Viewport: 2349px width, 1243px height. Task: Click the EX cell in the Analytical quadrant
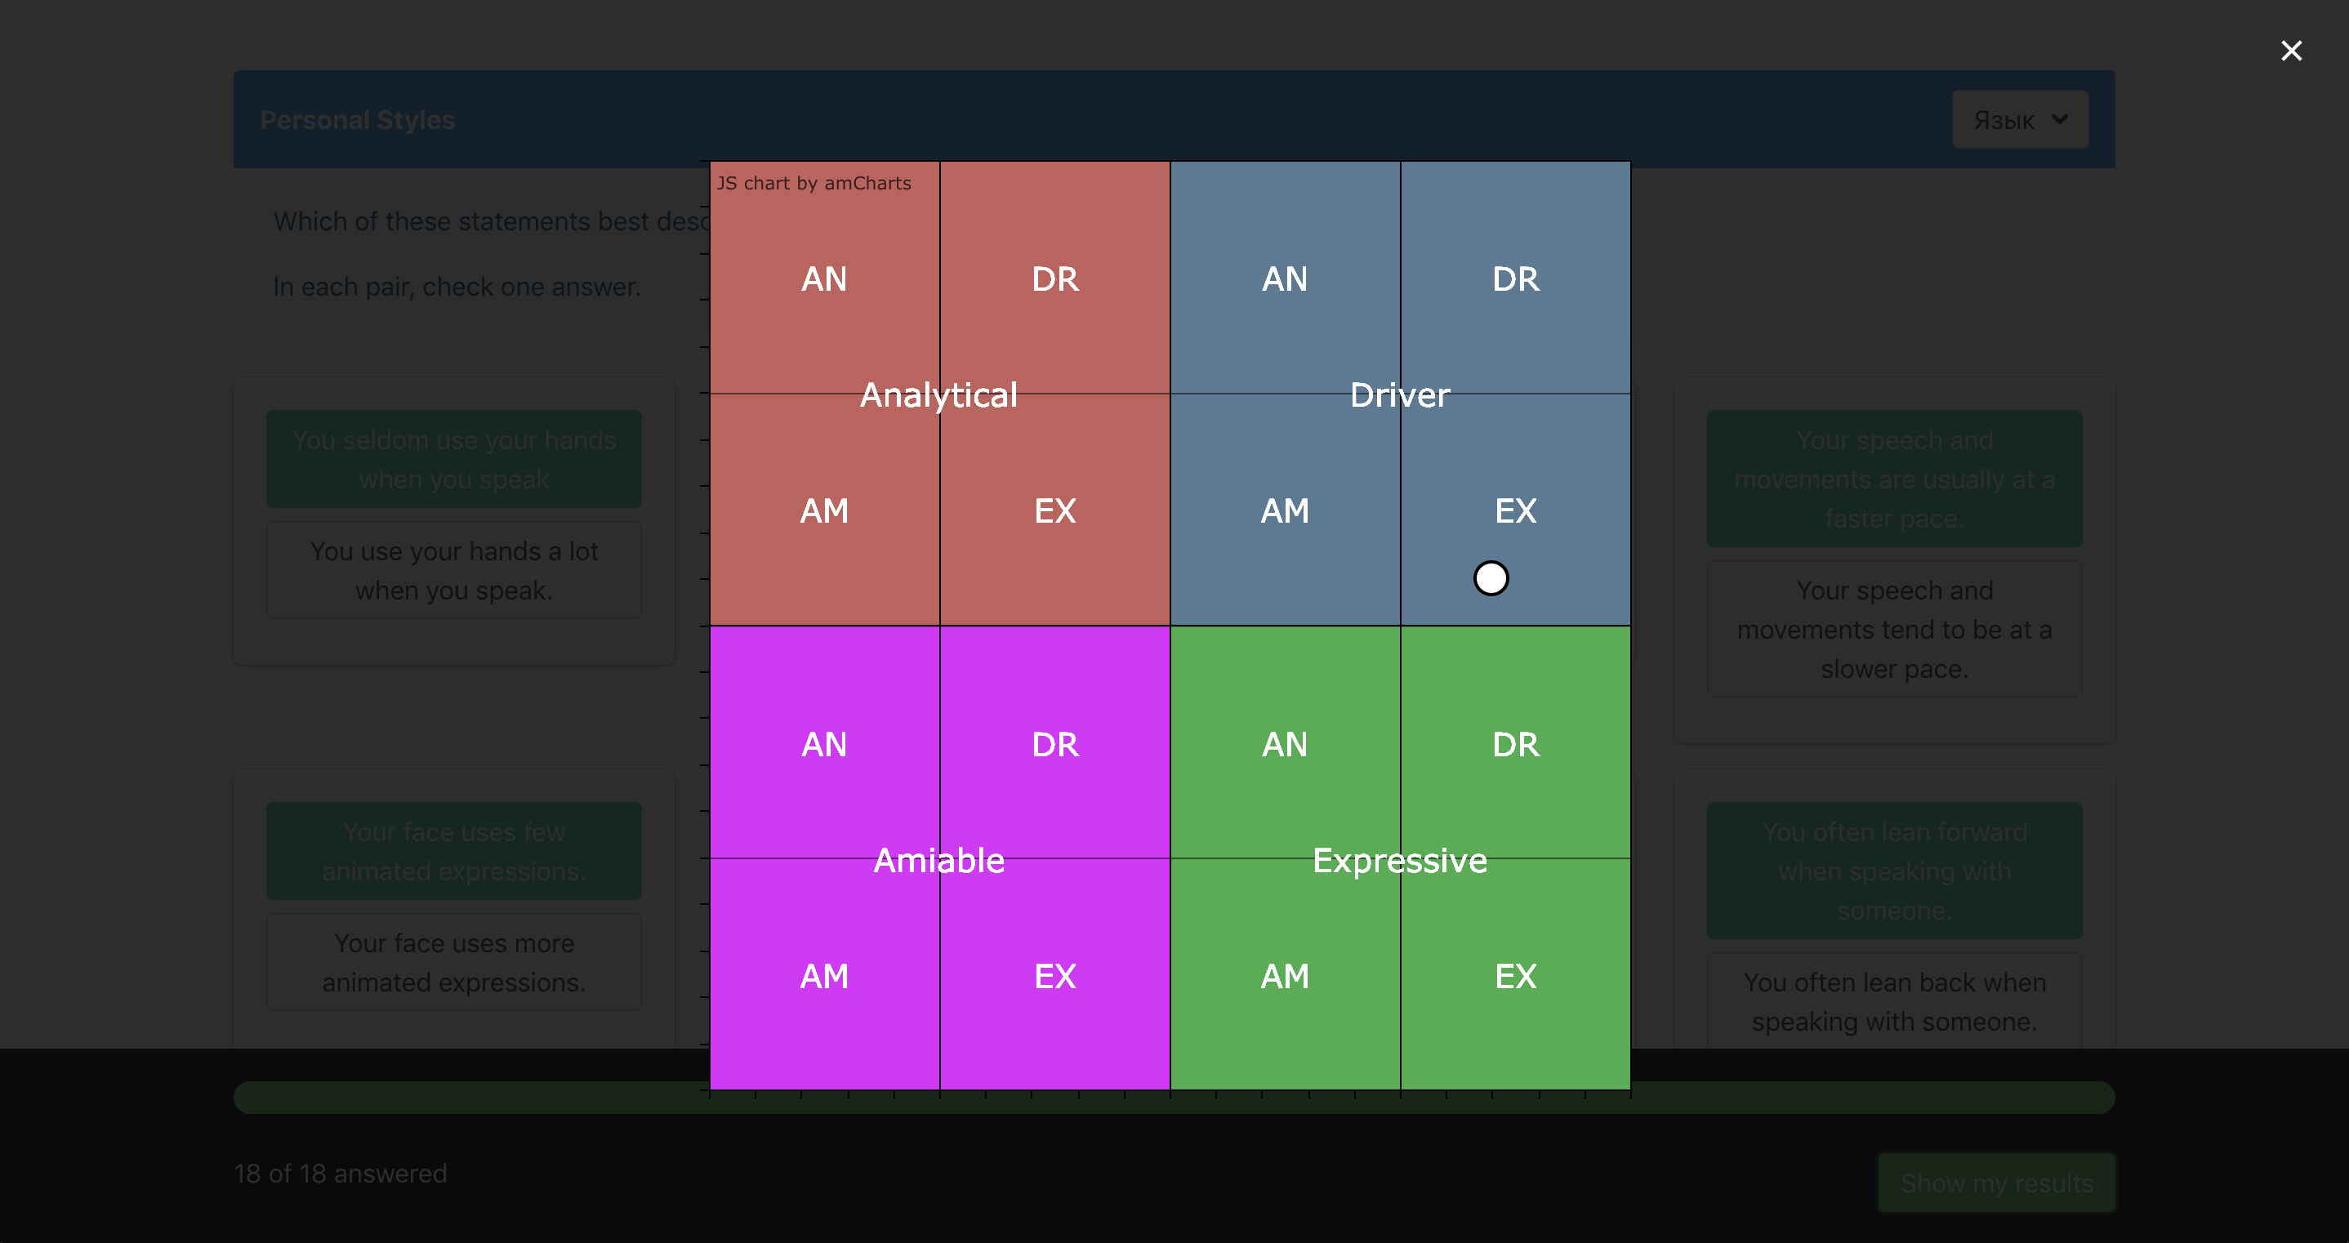point(1055,510)
